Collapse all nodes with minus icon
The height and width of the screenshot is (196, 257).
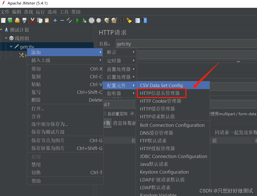click(62, 20)
